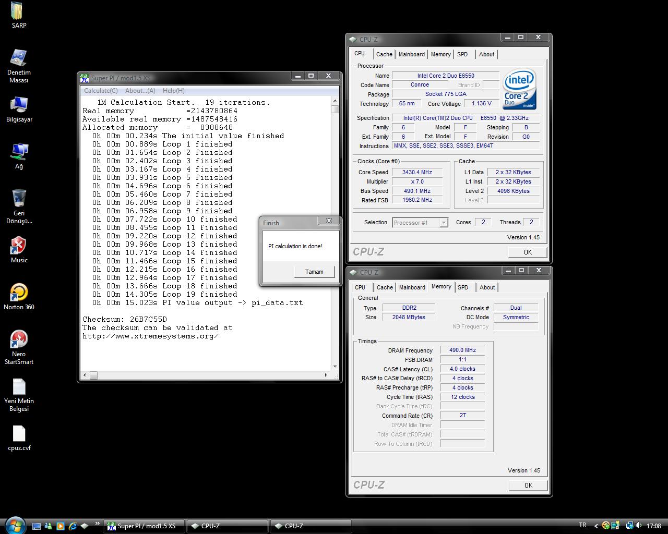Click the Windows Start orb
The height and width of the screenshot is (534, 668).
pos(15,526)
